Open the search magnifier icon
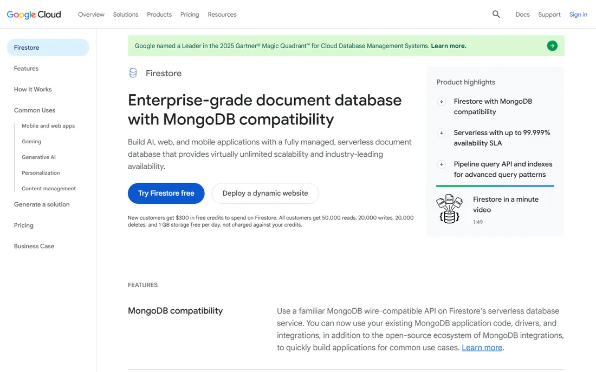The width and height of the screenshot is (596, 372). pos(496,15)
